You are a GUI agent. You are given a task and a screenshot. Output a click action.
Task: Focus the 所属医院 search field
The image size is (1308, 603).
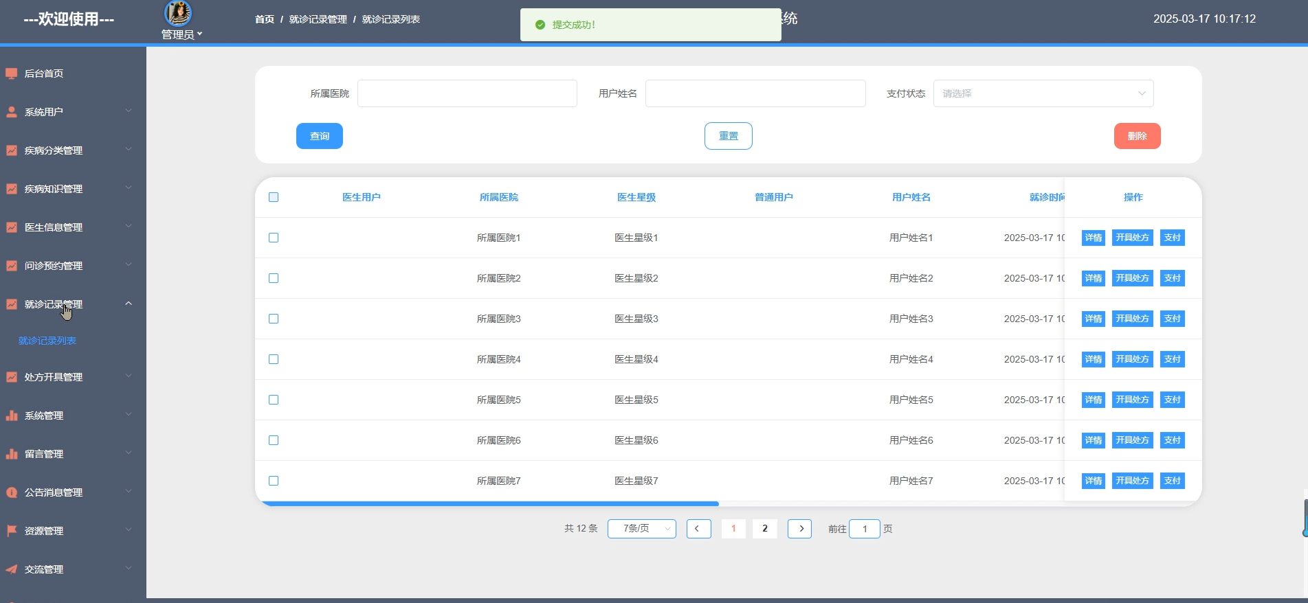(x=467, y=93)
